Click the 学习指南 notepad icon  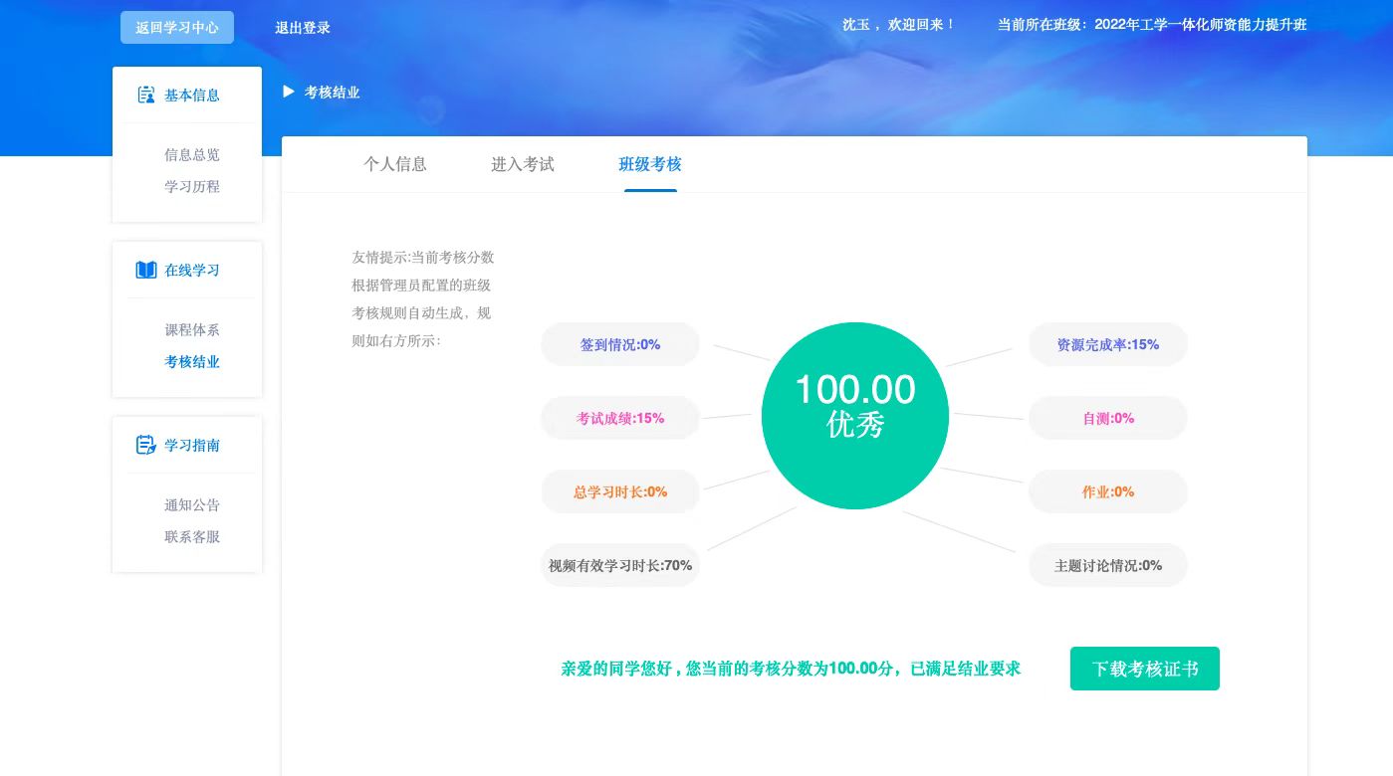[146, 446]
